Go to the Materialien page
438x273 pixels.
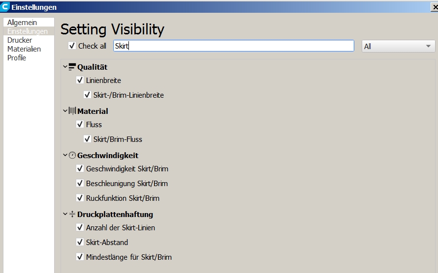tap(24, 49)
